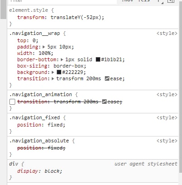Click position property name in .navigation_fixed
This screenshot has height=185, width=182.
[x=29, y=125]
